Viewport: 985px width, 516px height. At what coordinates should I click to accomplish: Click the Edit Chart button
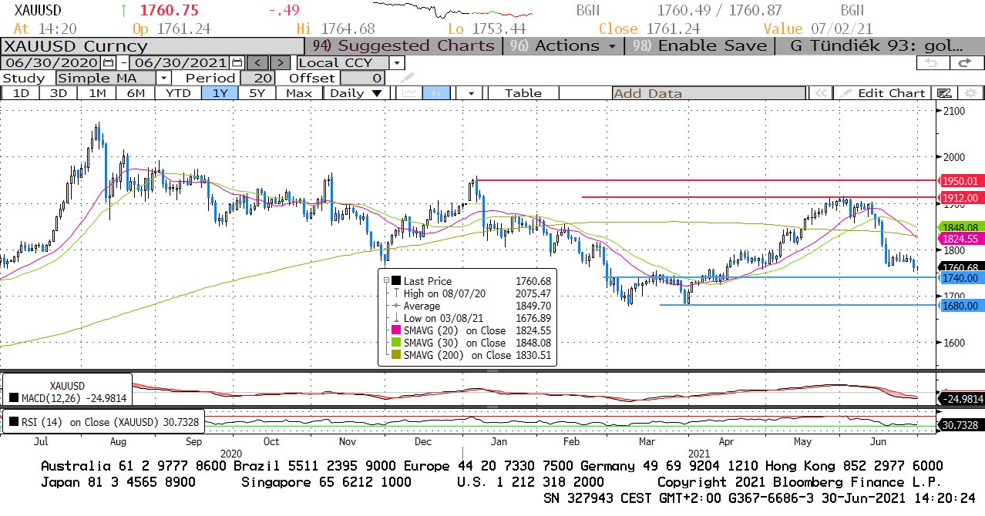tap(883, 93)
